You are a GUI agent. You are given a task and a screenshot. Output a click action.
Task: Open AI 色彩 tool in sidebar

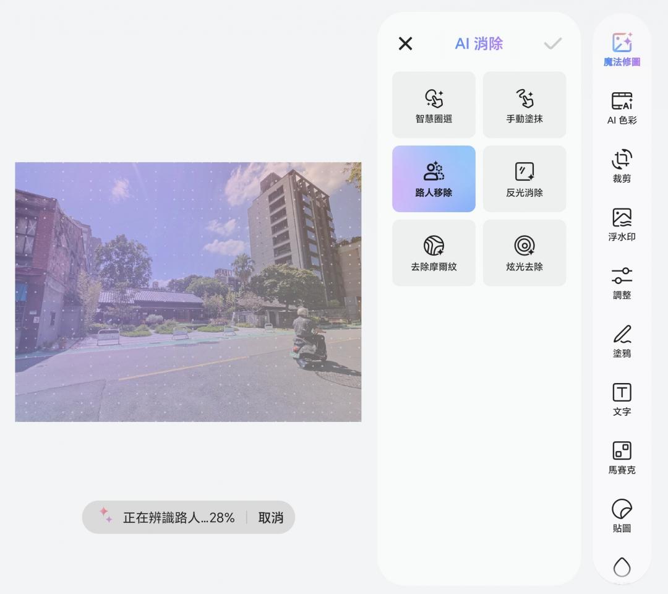622,108
